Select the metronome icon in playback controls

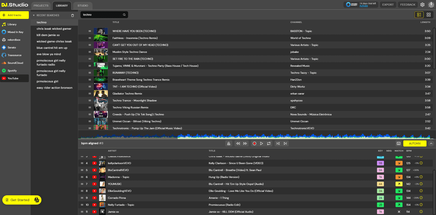[229, 143]
